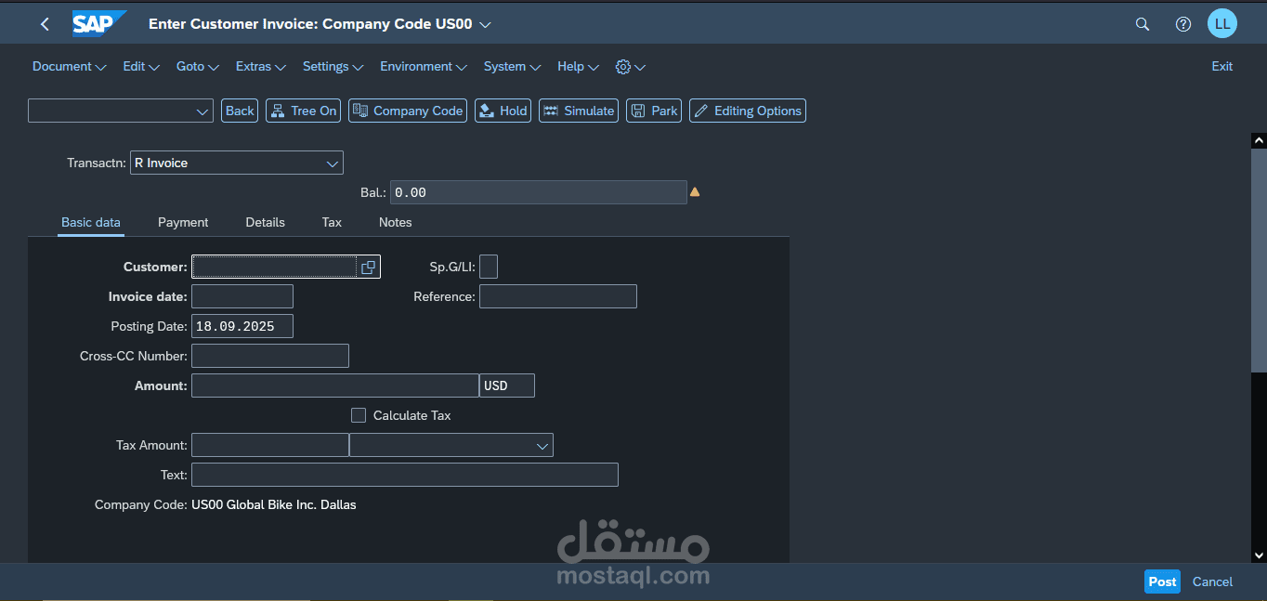Screen dimensions: 1267x601
Task: Enable the Calculate Tax checkbox
Action: (359, 415)
